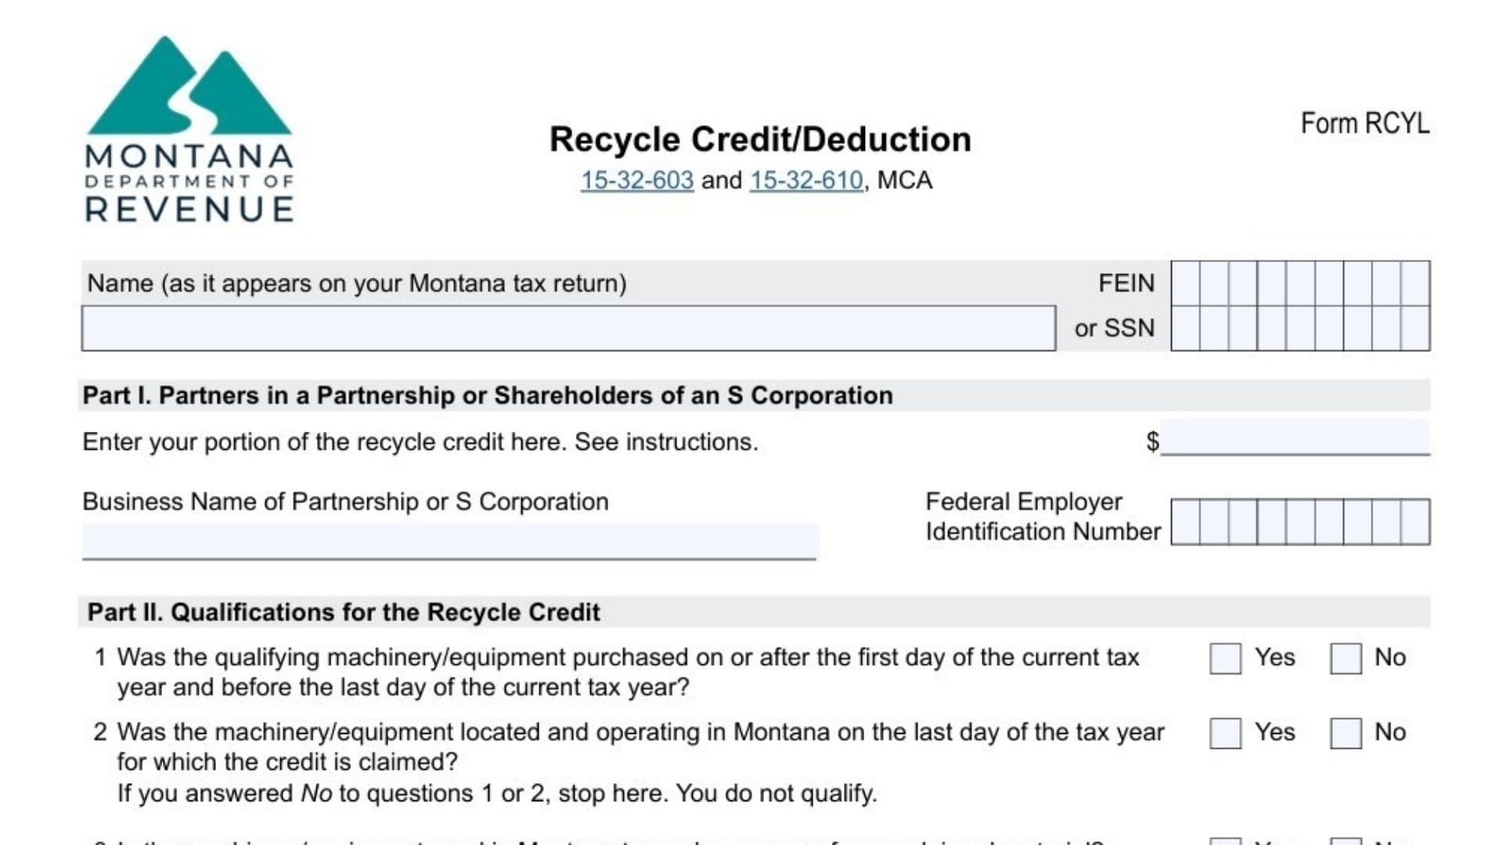Click the recycle credit portion dollar field
This screenshot has height=845, width=1503.
(x=1295, y=440)
